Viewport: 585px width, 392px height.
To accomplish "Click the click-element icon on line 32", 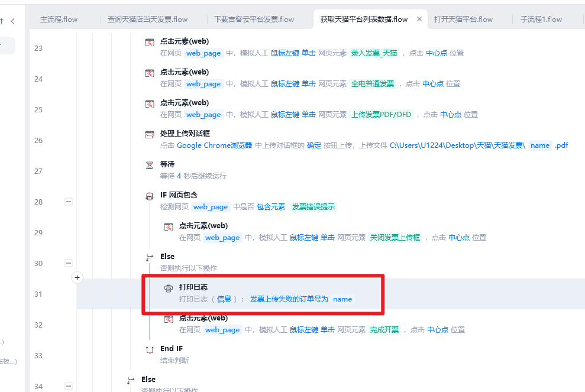I will pyautogui.click(x=169, y=319).
